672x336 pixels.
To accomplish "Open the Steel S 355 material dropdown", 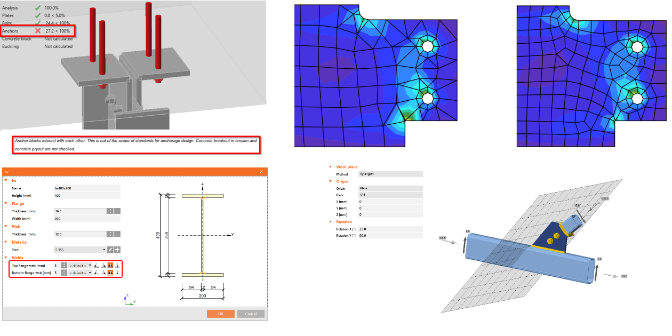I will tap(80, 250).
